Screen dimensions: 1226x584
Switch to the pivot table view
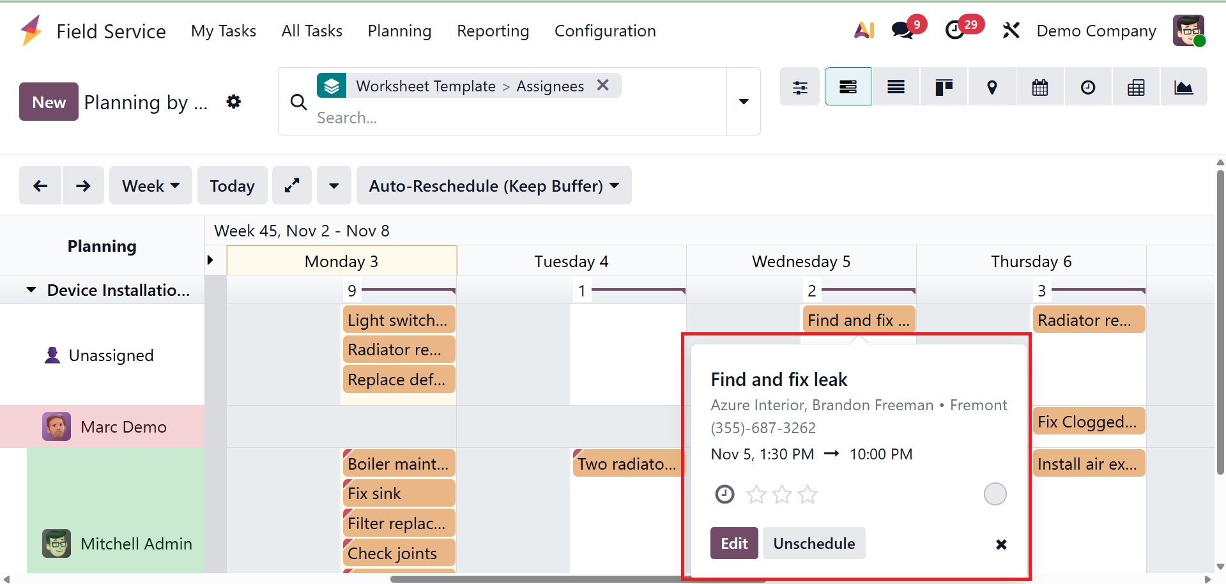(x=1135, y=87)
